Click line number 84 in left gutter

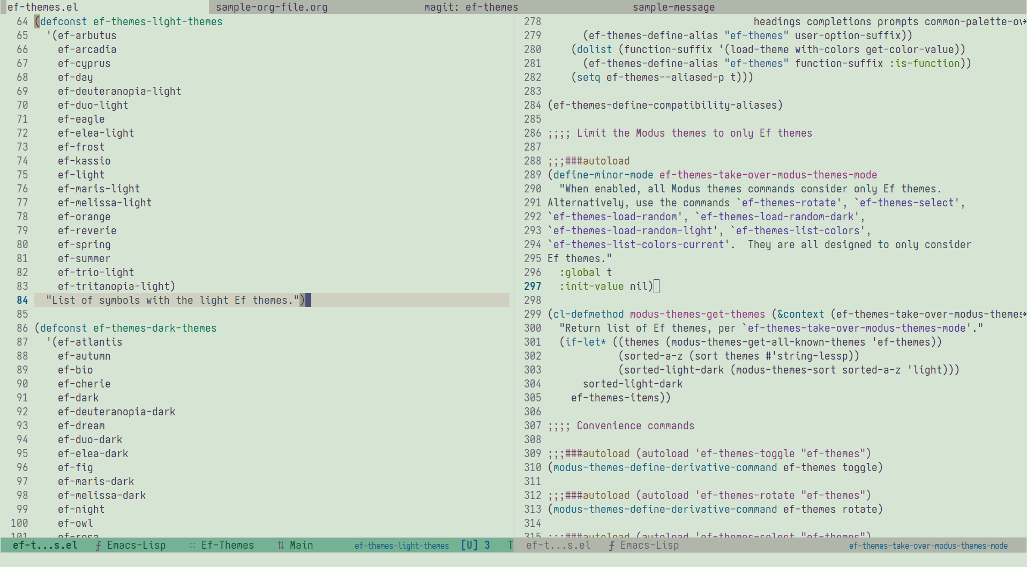(22, 300)
